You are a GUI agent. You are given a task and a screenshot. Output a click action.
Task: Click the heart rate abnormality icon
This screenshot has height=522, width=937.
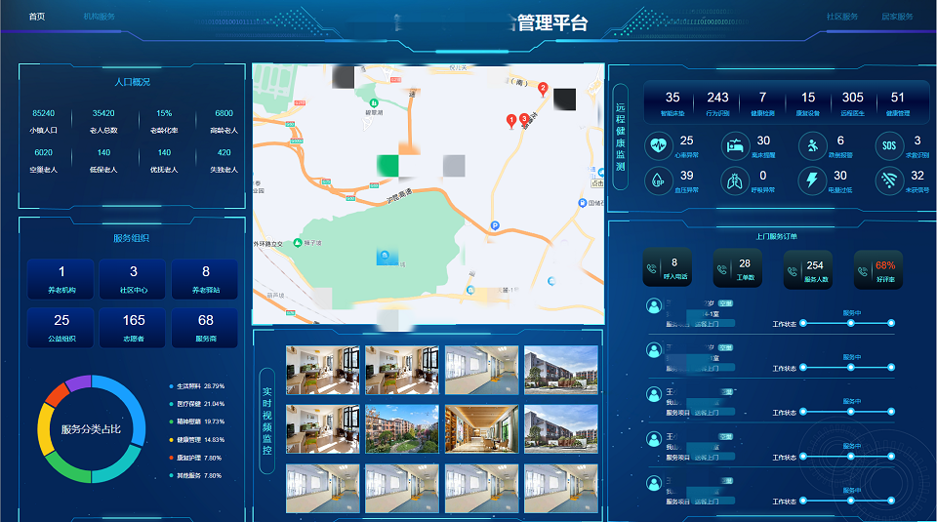tap(659, 147)
